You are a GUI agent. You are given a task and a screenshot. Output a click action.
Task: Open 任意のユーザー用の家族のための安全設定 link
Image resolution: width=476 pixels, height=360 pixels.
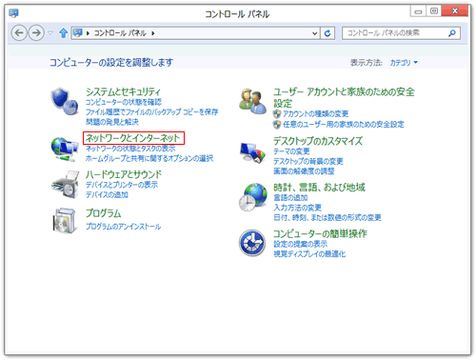click(x=344, y=125)
